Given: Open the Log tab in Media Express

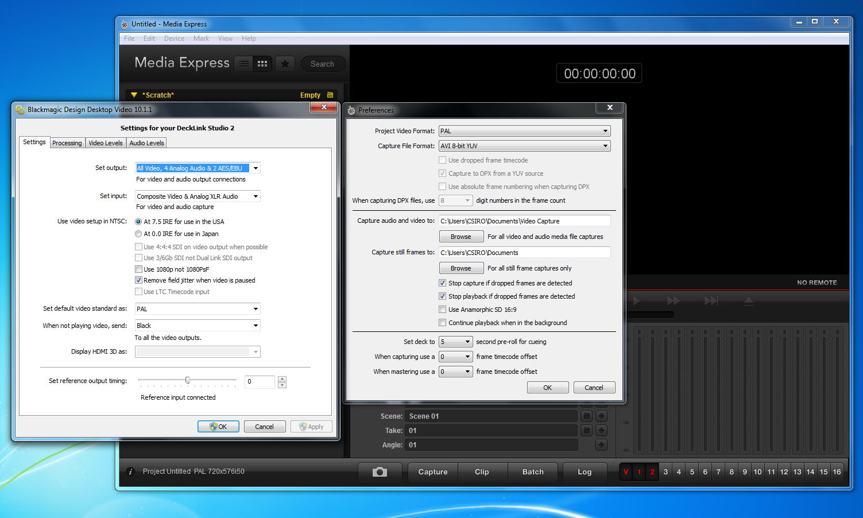Looking at the screenshot, I should pos(585,472).
